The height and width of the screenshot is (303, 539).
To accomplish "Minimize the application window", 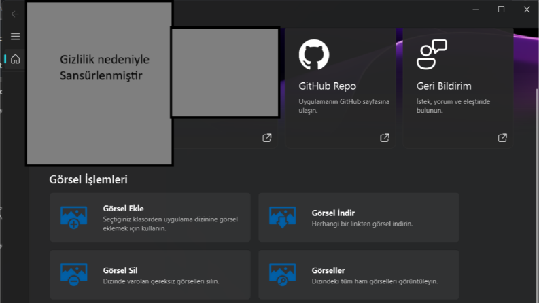I will tap(475, 10).
